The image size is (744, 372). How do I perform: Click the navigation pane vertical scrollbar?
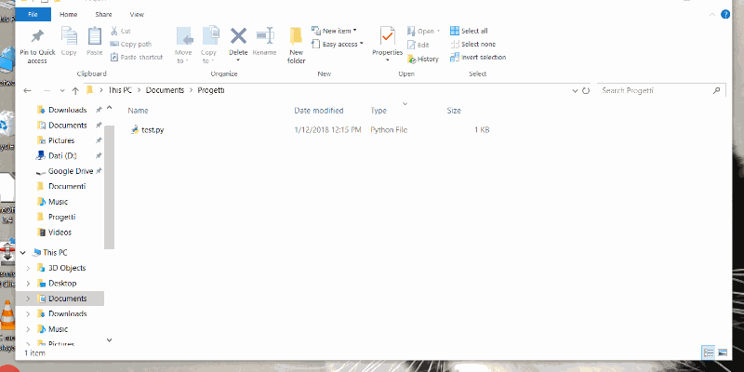110,186
